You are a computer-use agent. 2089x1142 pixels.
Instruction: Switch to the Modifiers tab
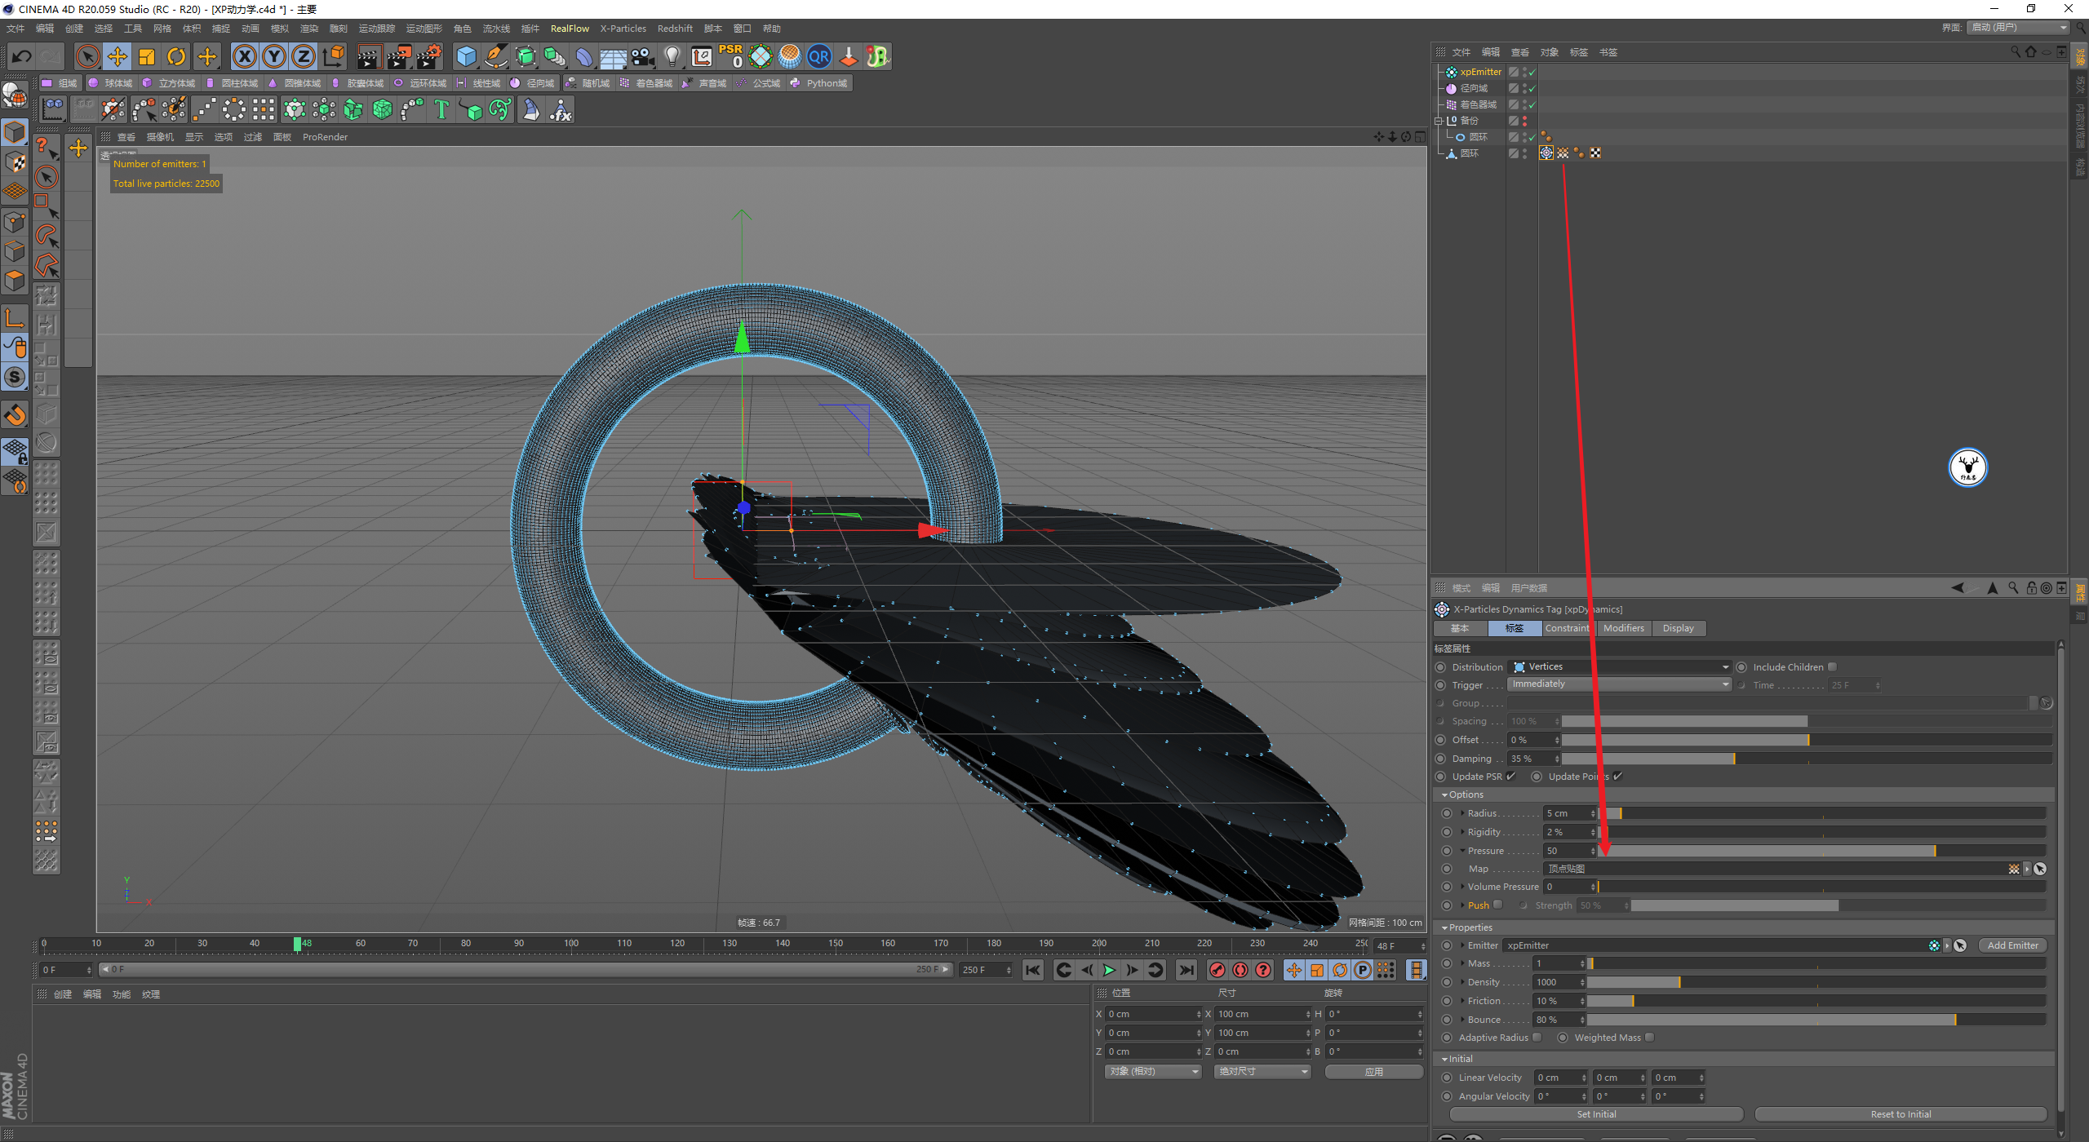[1623, 628]
